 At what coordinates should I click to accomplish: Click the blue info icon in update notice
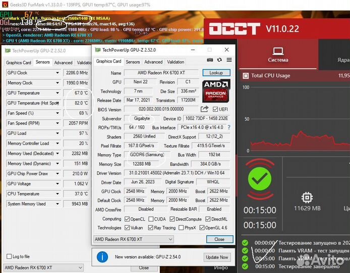point(102,257)
